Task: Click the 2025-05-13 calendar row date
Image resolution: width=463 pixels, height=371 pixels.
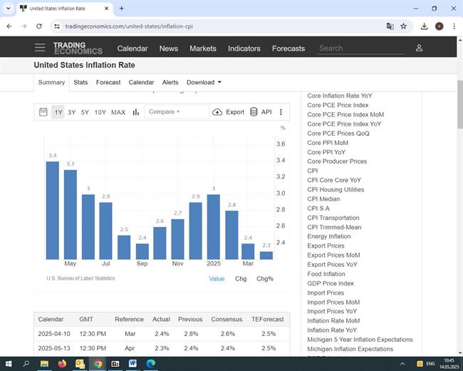Action: [x=54, y=348]
